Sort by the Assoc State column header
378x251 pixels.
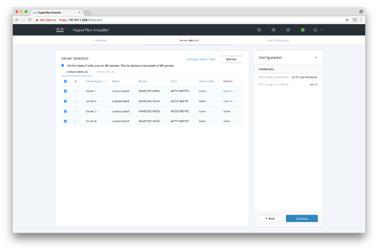(206, 81)
